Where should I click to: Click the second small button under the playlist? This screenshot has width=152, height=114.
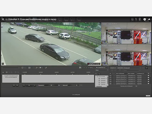(x=17, y=85)
